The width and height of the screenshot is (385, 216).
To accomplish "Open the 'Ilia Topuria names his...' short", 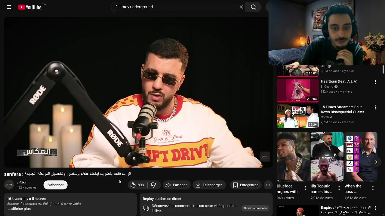I will pyautogui.click(x=327, y=157).
